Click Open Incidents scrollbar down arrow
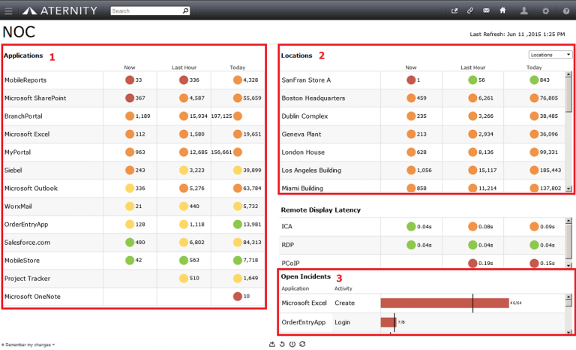Screen dimensions: 576x350 (568, 332)
